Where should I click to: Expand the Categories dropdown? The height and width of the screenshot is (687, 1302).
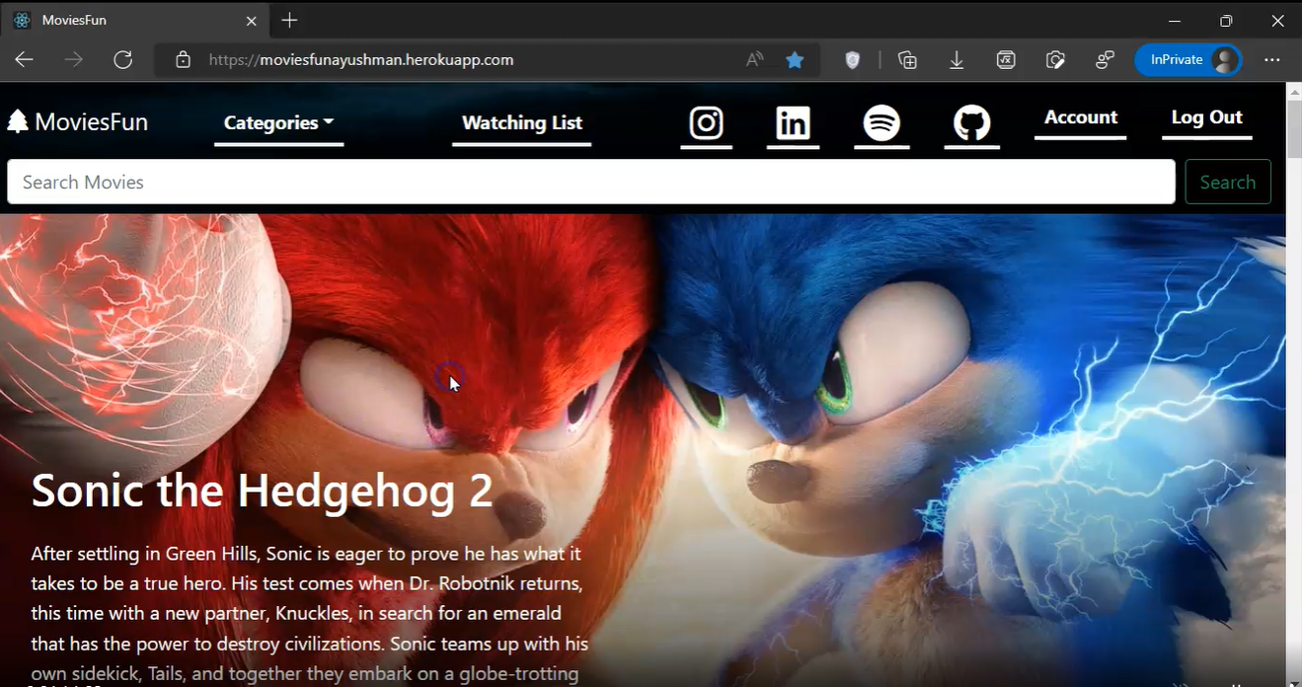(x=278, y=123)
